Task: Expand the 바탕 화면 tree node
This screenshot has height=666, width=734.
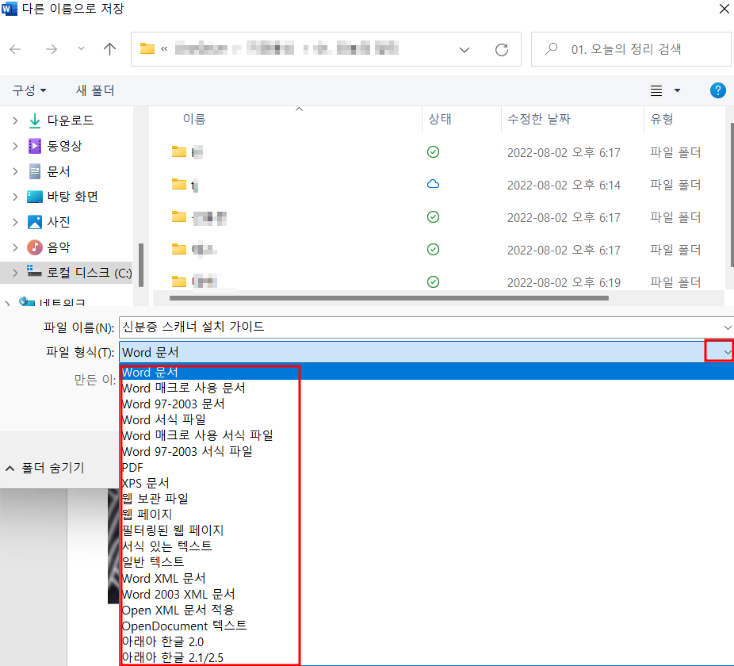Action: [x=15, y=197]
